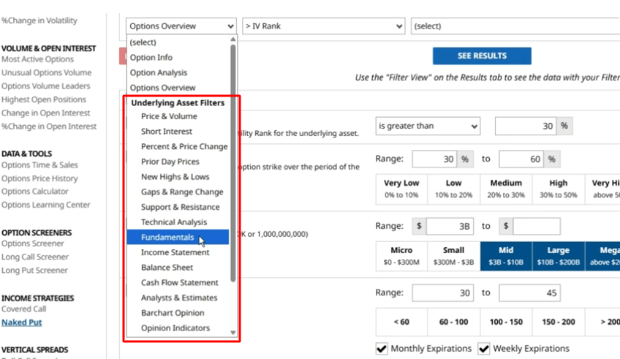Open the Options Overview dropdown
The width and height of the screenshot is (620, 359).
click(181, 26)
